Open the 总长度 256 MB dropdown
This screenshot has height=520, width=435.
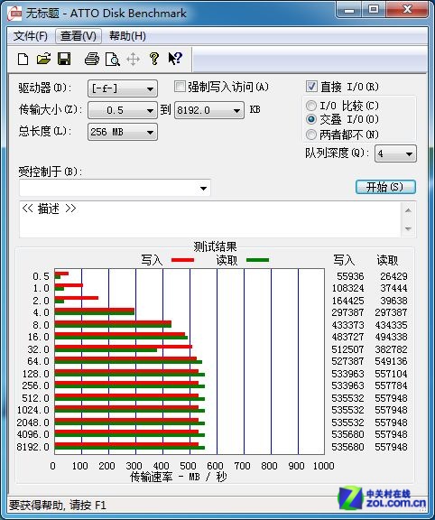[x=123, y=132]
